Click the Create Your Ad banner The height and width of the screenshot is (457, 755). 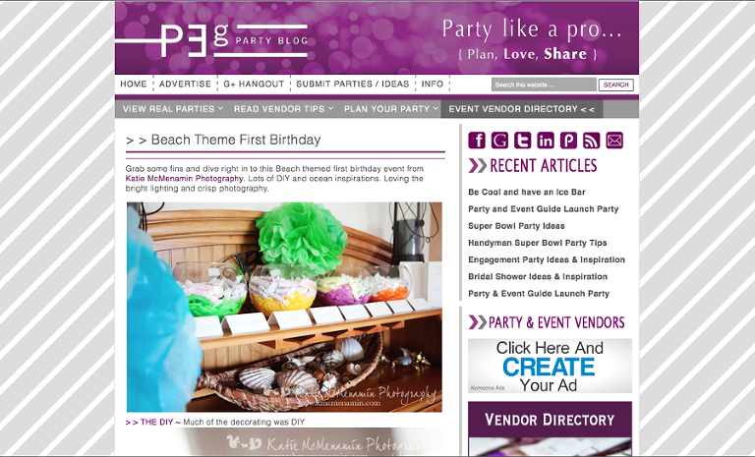point(550,366)
